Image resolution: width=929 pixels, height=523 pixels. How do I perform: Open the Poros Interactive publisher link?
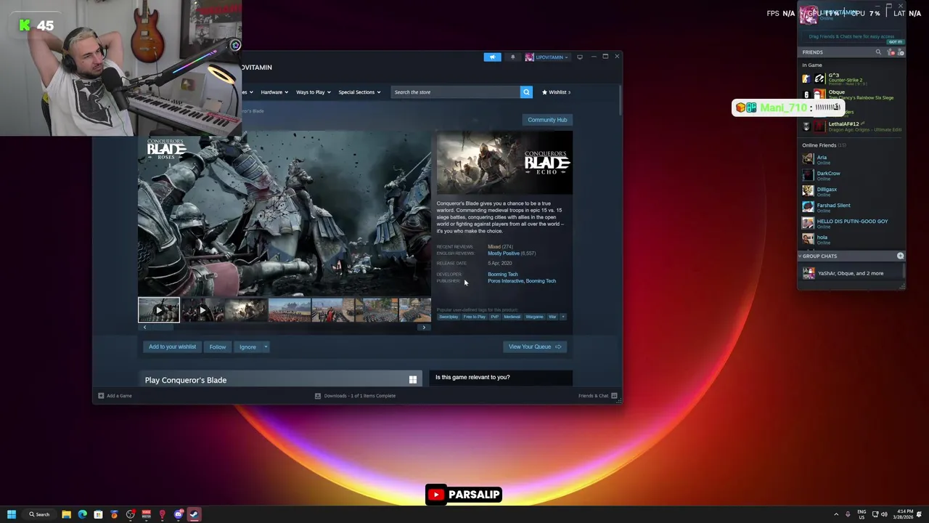[x=505, y=281]
